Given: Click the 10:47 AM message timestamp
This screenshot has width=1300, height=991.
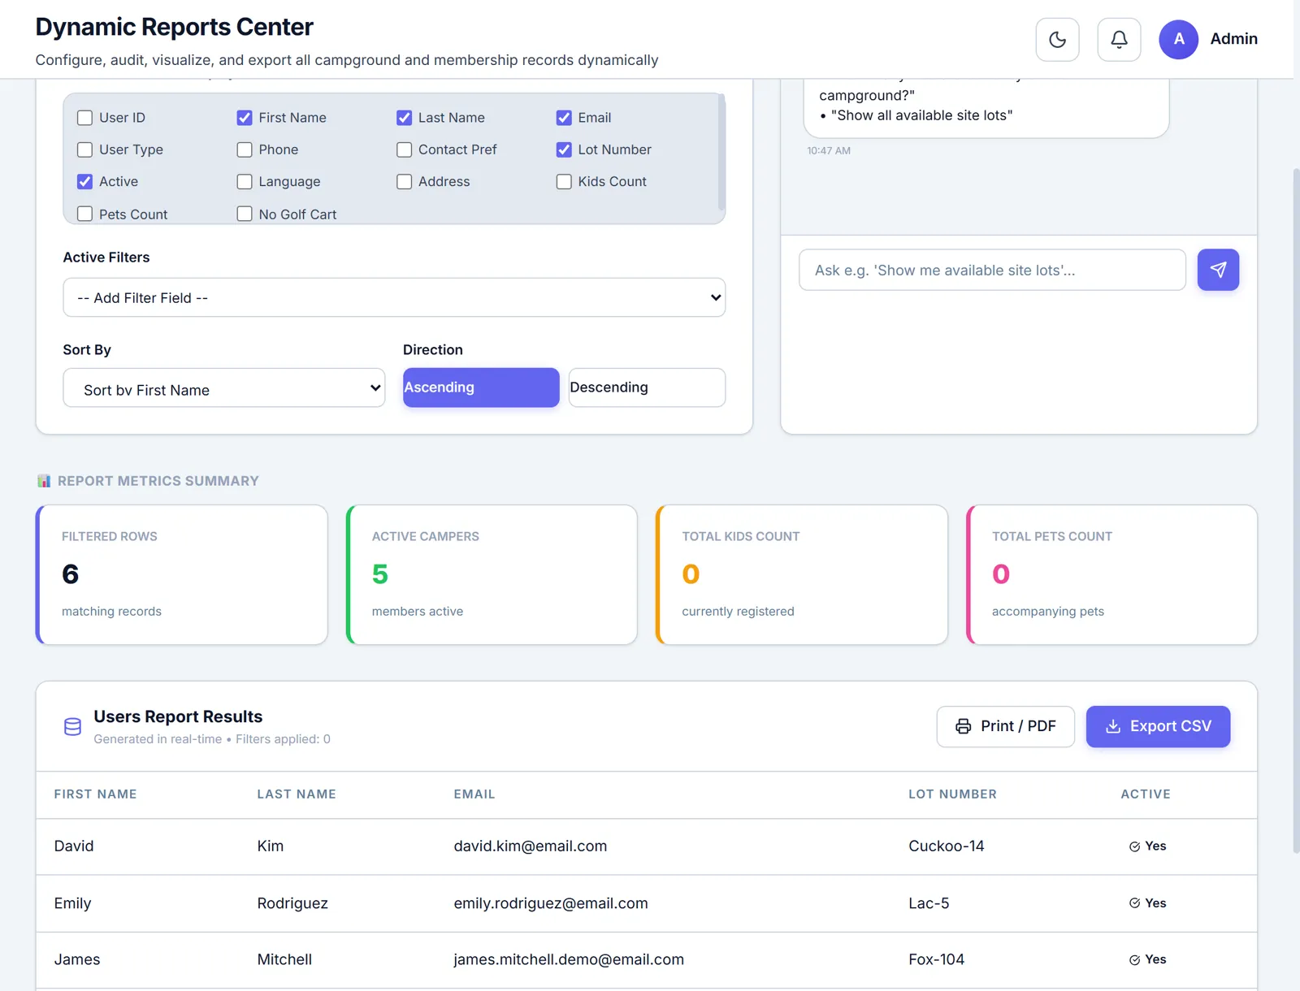Looking at the screenshot, I should coord(829,151).
